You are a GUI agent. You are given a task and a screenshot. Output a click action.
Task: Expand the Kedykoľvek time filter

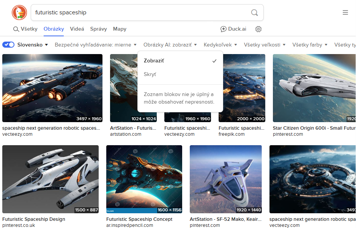point(220,45)
